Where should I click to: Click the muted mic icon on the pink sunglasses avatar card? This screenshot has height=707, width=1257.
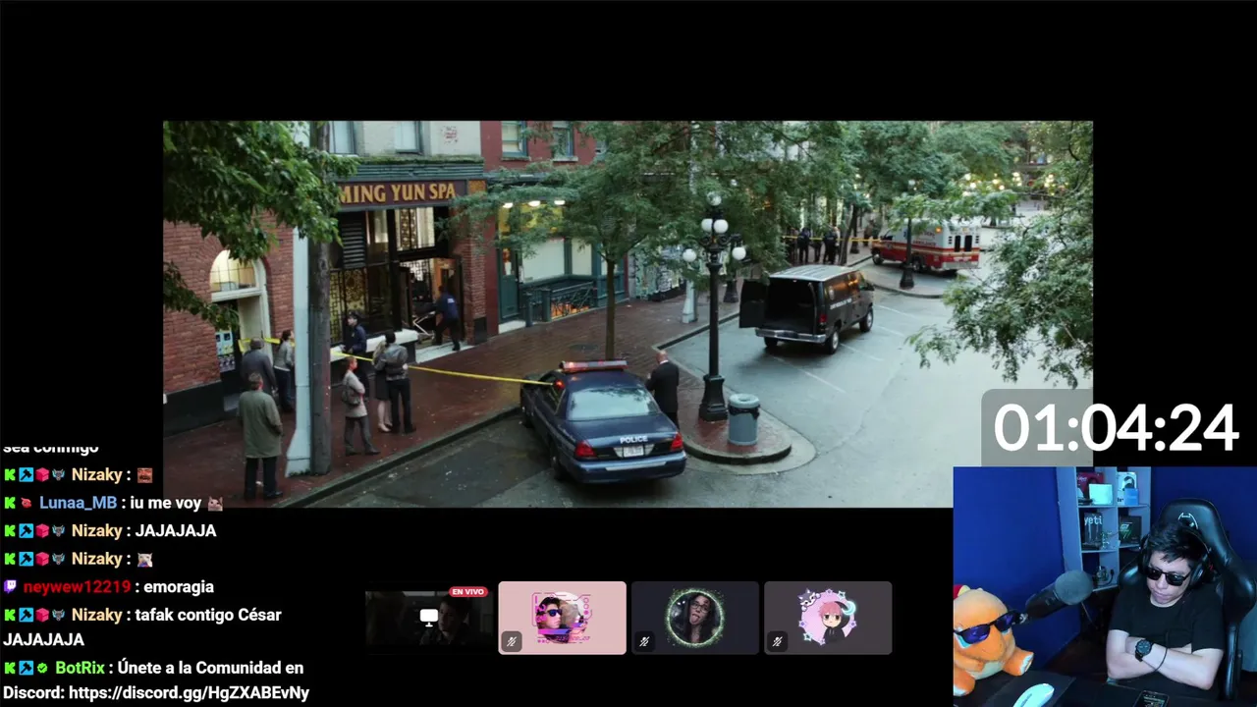coord(512,641)
